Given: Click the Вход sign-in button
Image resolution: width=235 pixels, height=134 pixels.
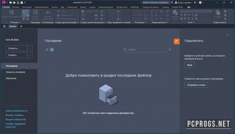Looking at the screenshot, I should [189, 65].
